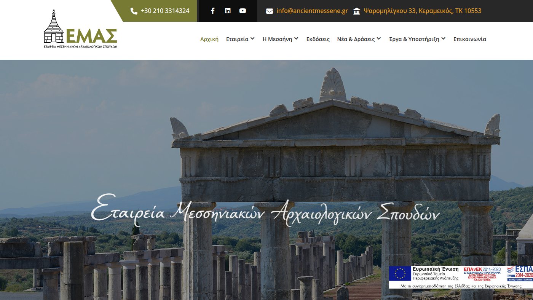Click the envelope mail icon

(x=270, y=11)
